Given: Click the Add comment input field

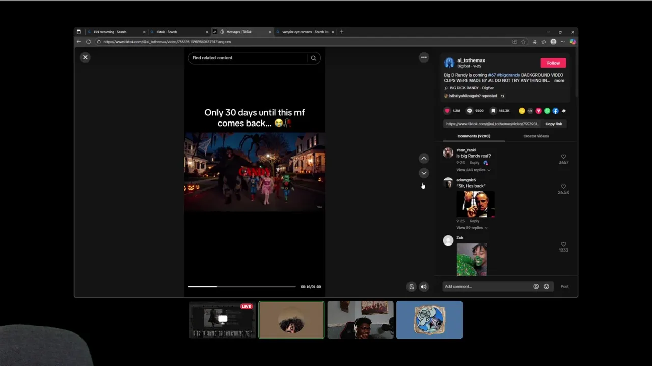Looking at the screenshot, I should [486, 287].
